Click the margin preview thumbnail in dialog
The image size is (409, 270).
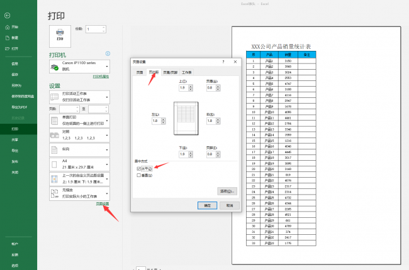[x=186, y=119]
